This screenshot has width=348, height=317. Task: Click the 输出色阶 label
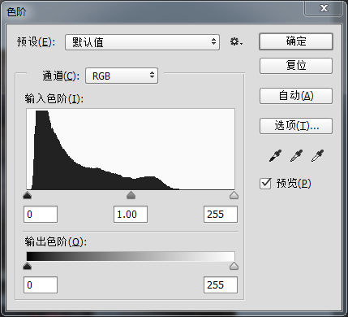(x=55, y=241)
